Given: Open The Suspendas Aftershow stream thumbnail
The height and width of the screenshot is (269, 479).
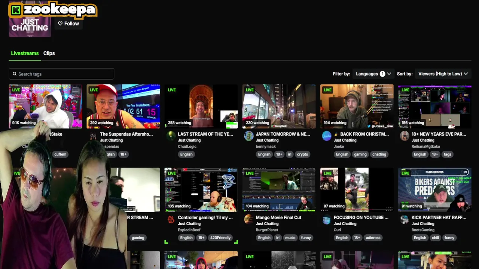Looking at the screenshot, I should coord(123,106).
